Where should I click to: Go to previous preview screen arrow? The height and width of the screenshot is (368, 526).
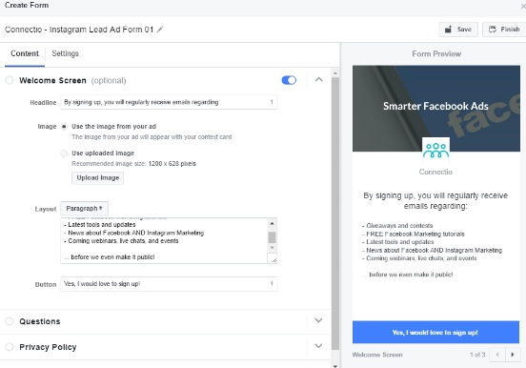497,355
